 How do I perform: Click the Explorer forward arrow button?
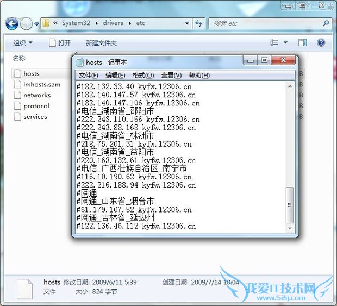[x=26, y=23]
